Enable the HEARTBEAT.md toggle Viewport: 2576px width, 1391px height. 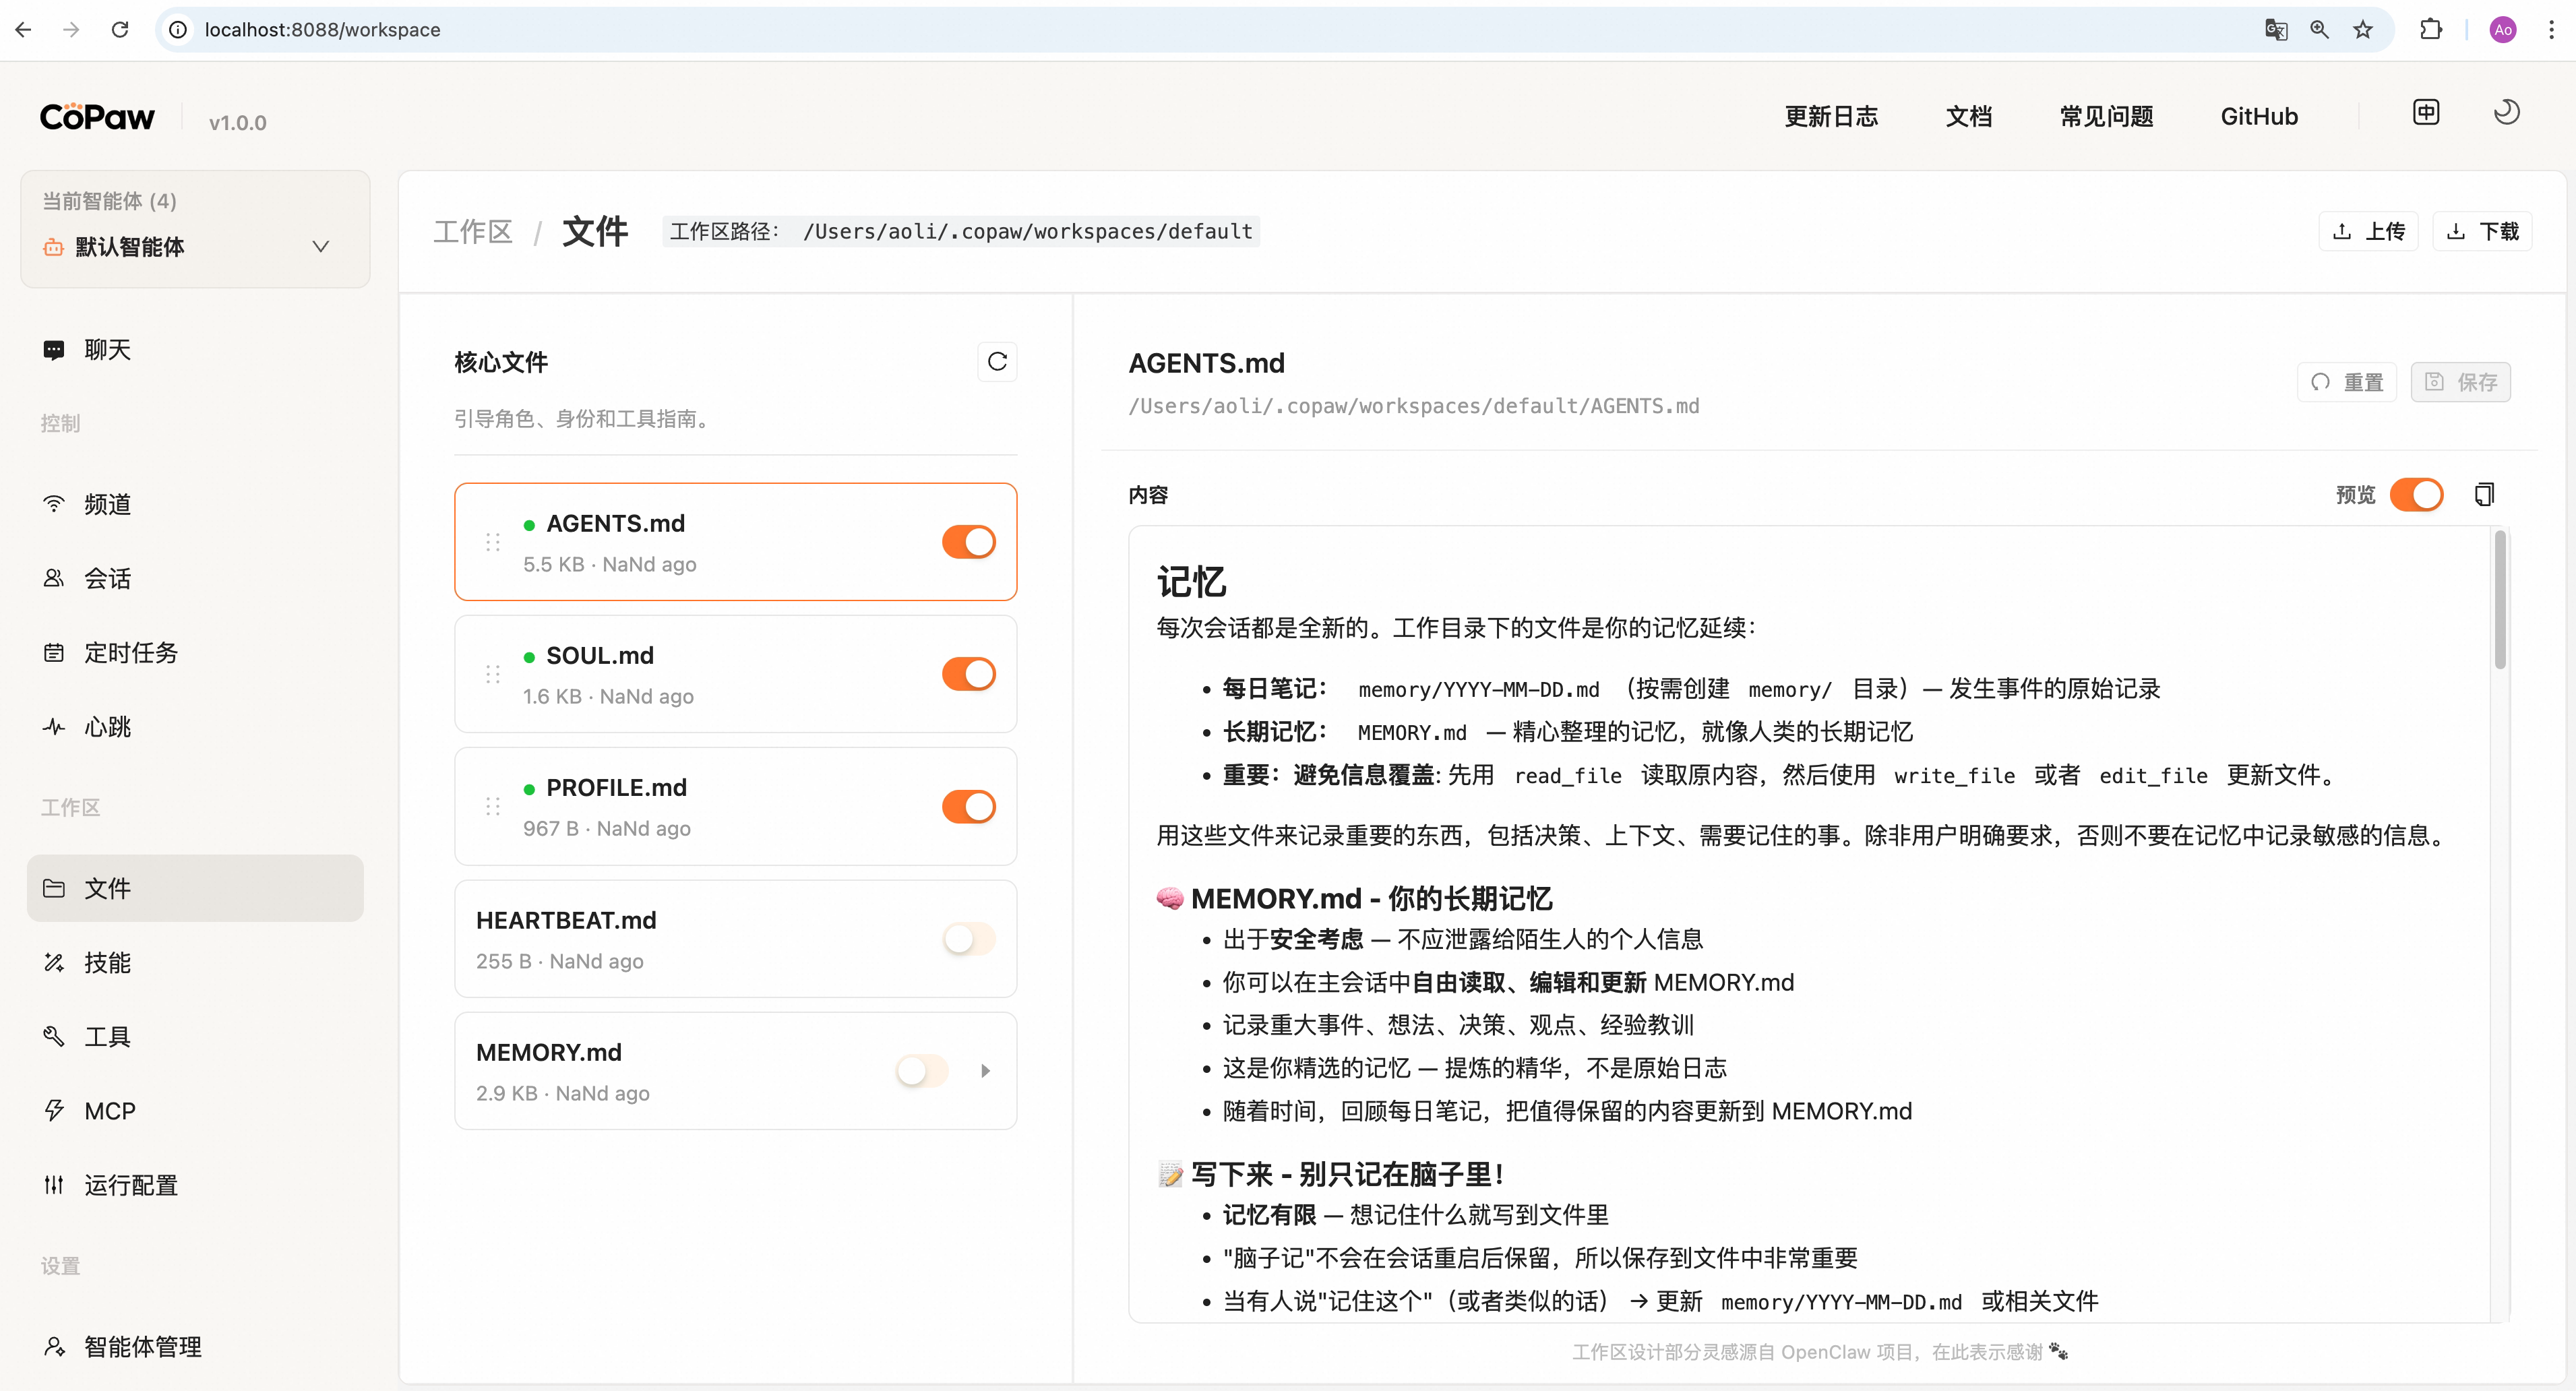968,938
